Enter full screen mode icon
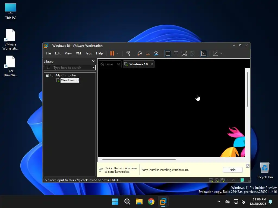This screenshot has height=208, width=278. [184, 53]
